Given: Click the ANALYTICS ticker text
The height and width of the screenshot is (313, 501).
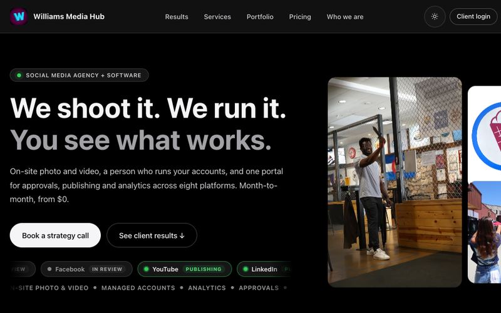Looking at the screenshot, I should pos(207,288).
